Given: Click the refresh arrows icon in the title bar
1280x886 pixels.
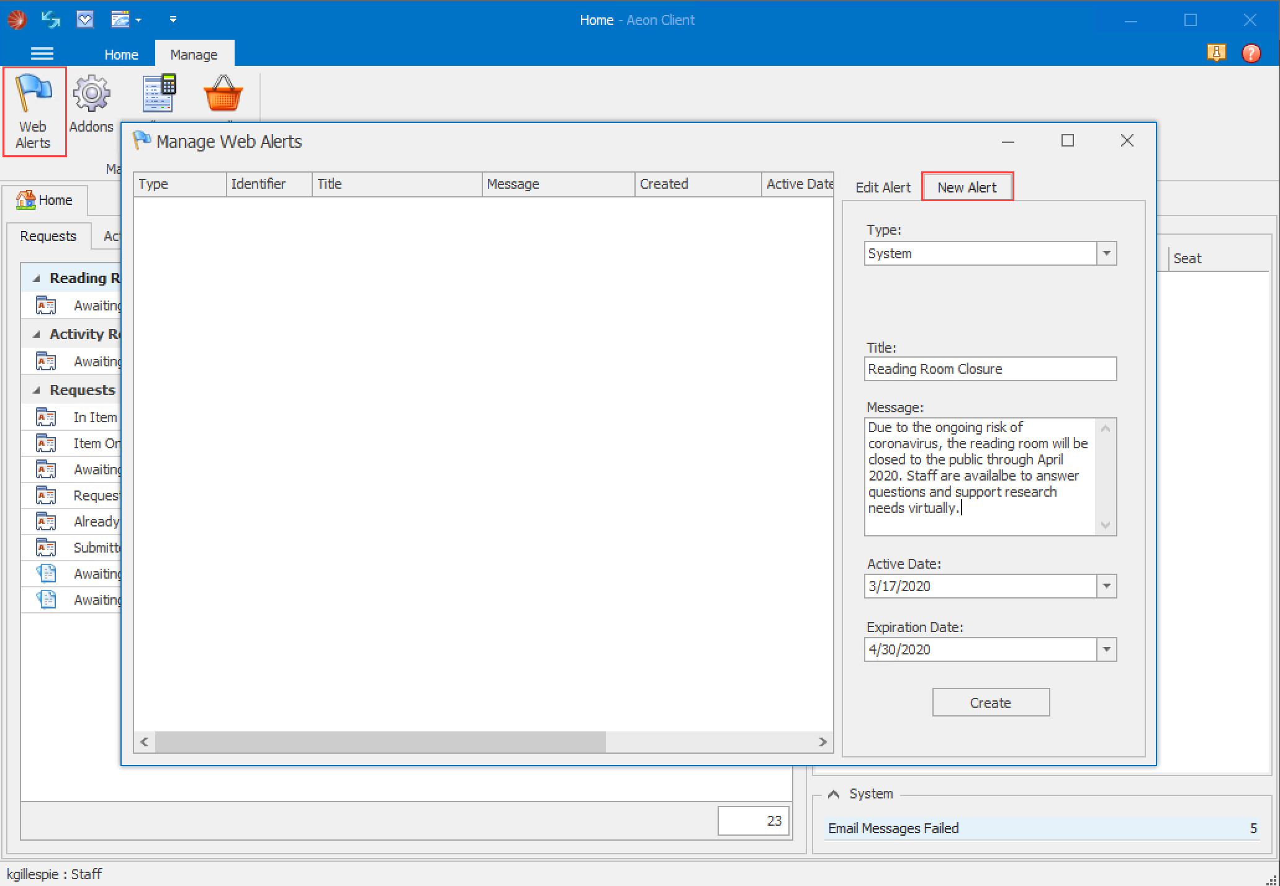Looking at the screenshot, I should click(x=50, y=19).
